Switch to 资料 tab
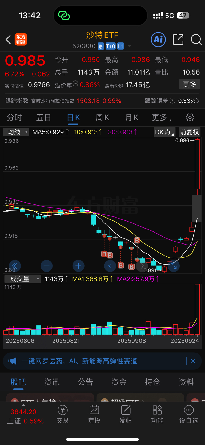Viewport: 205px width, 445px height. (x=186, y=382)
